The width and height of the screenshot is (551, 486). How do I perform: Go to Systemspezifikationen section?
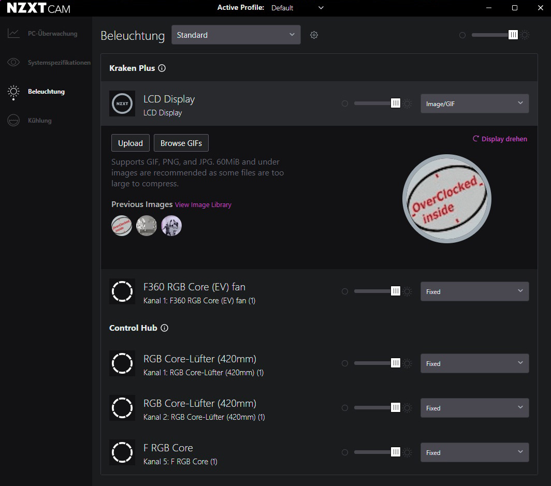[x=59, y=63]
